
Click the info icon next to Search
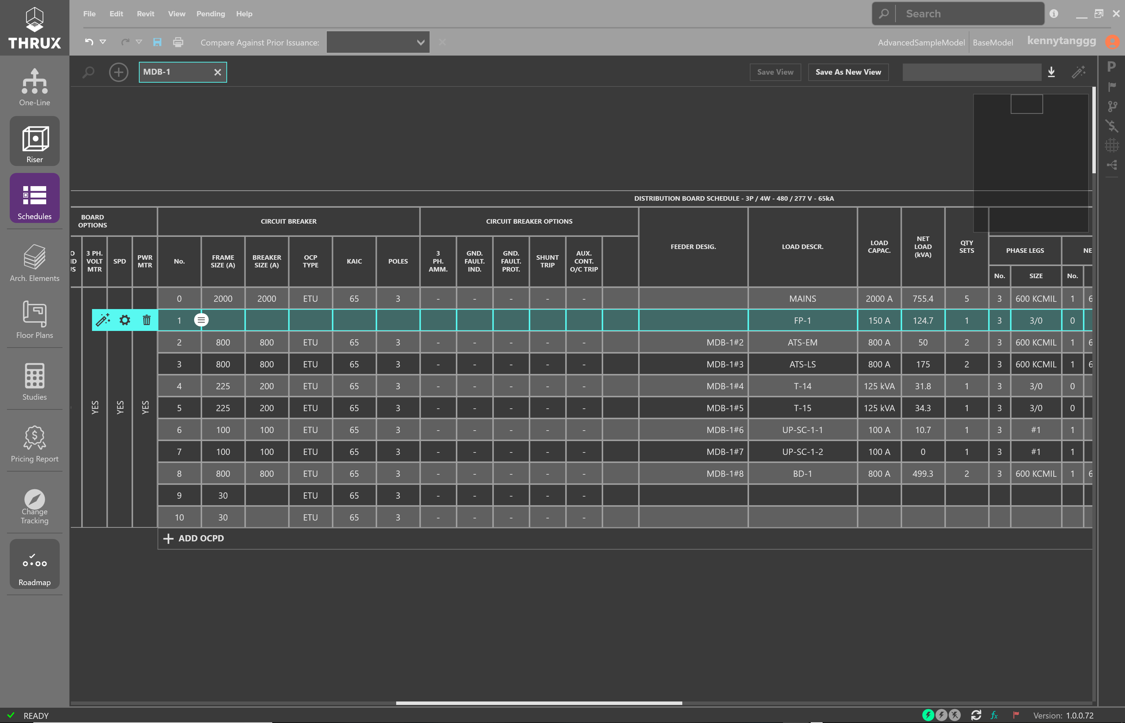tap(1054, 14)
